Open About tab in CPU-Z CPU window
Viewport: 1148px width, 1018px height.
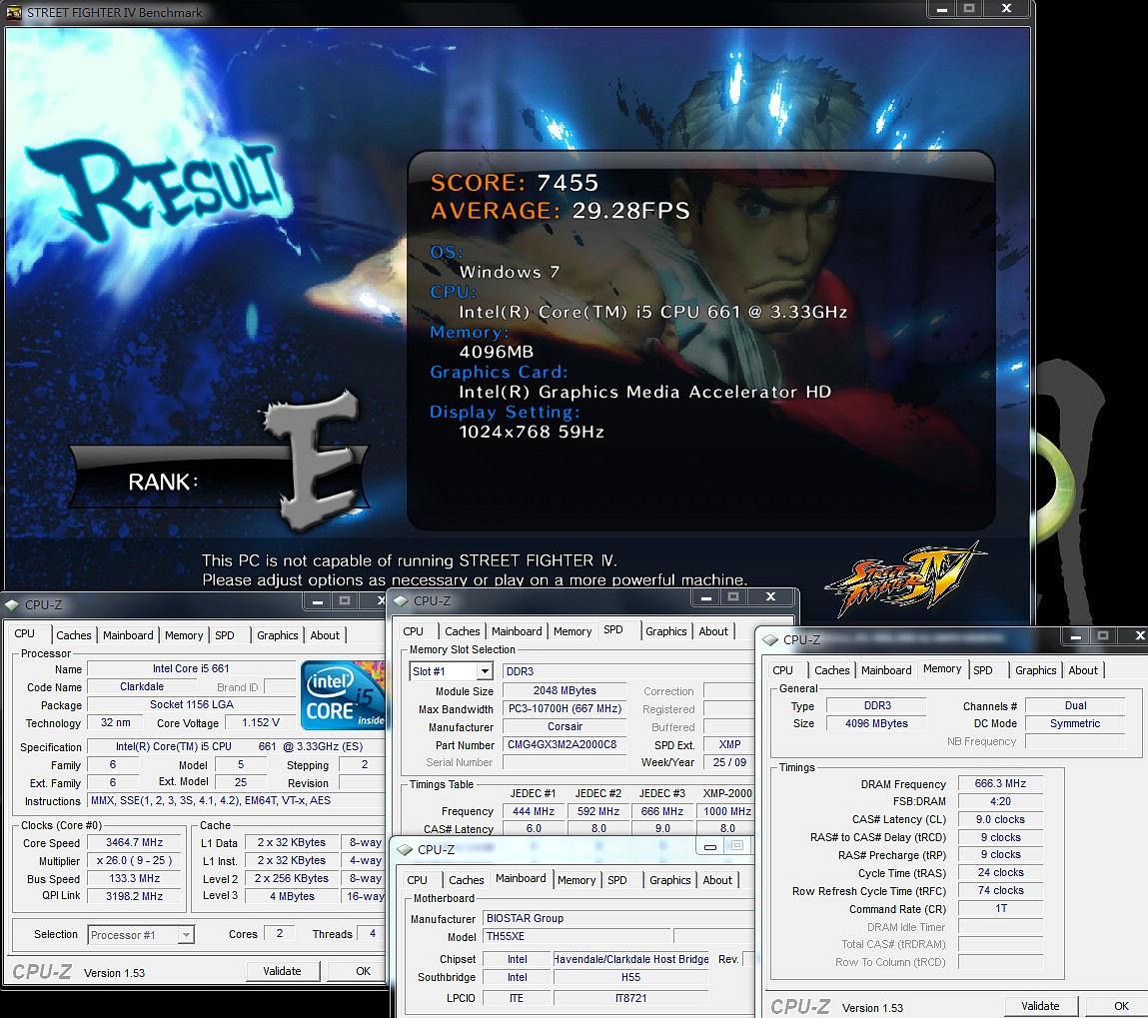coord(325,635)
